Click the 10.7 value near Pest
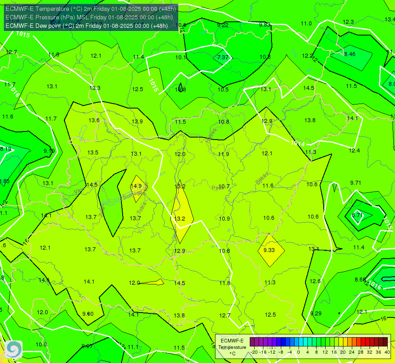395x363 pixels. (224, 186)
